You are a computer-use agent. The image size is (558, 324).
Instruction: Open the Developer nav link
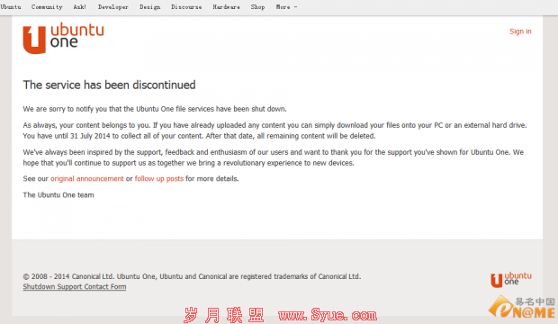click(x=112, y=7)
